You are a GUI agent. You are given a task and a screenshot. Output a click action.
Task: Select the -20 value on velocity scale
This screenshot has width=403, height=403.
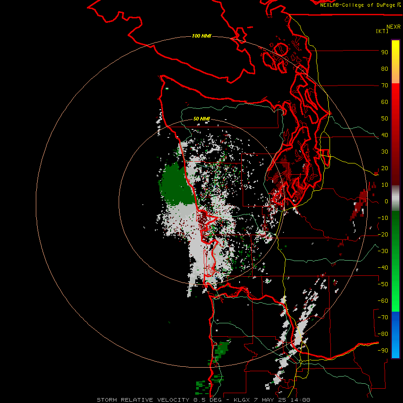click(383, 235)
